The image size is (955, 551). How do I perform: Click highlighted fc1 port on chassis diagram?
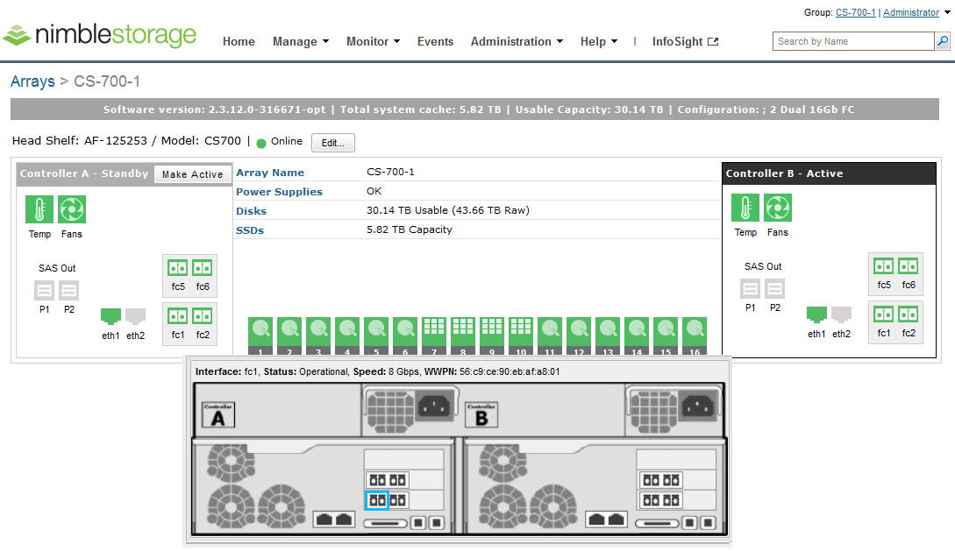tap(377, 500)
